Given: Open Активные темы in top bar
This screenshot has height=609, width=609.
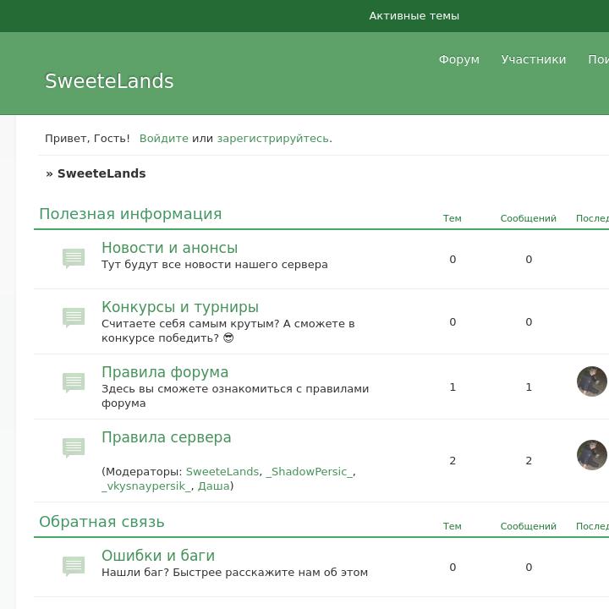Looking at the screenshot, I should [x=414, y=16].
